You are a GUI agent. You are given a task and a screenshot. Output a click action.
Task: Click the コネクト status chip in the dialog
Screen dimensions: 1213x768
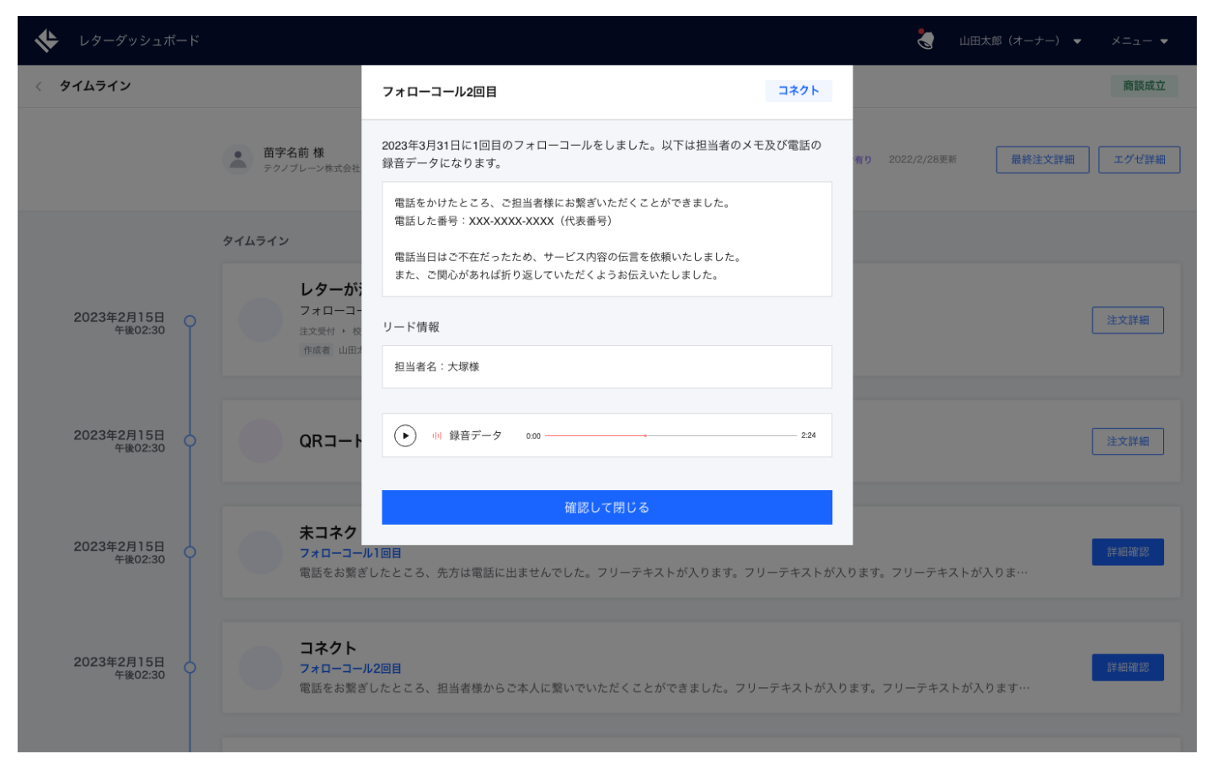click(798, 90)
